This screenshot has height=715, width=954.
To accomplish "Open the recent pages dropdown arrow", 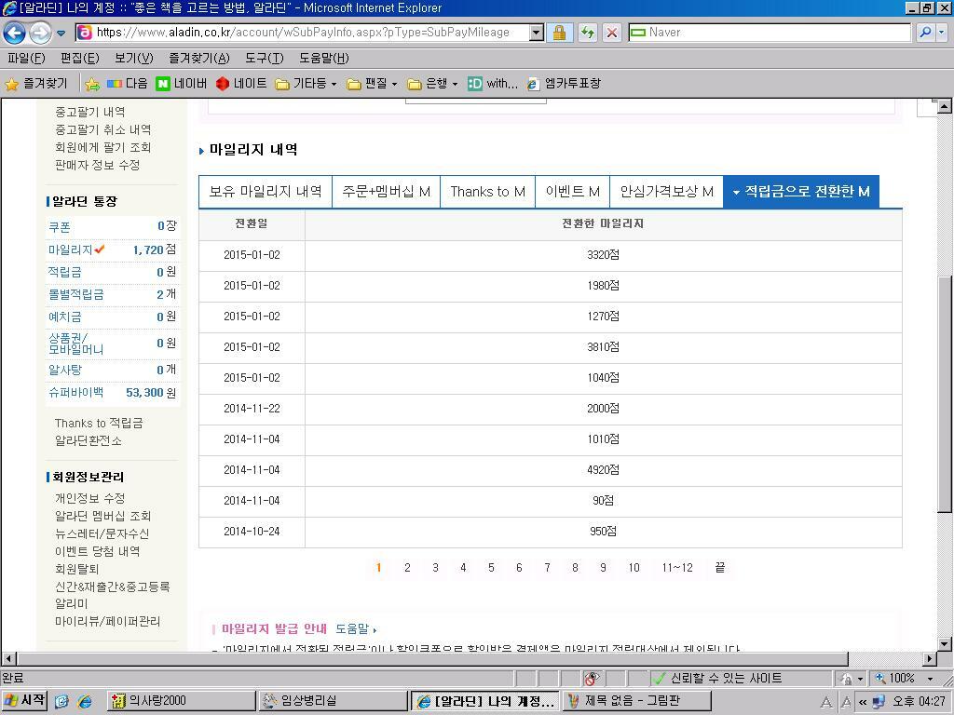I will coord(61,33).
